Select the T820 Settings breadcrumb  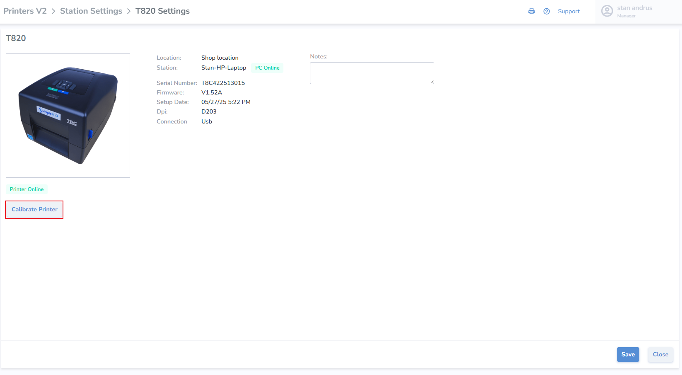tap(162, 11)
